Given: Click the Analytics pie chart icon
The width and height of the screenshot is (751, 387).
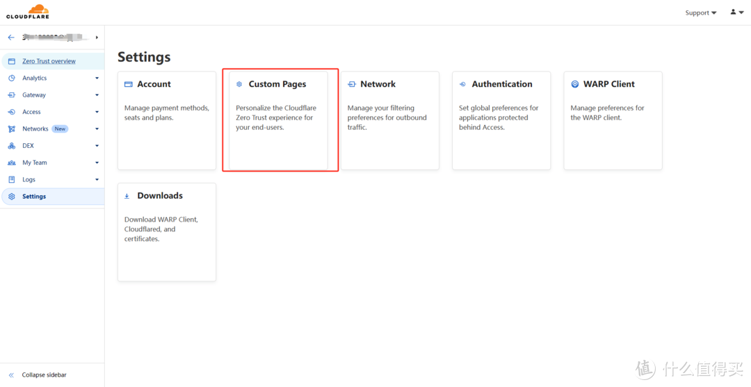Looking at the screenshot, I should (x=12, y=78).
